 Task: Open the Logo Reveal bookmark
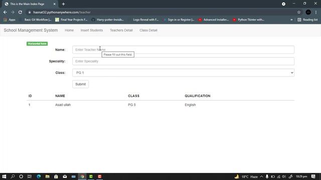pyautogui.click(x=143, y=20)
